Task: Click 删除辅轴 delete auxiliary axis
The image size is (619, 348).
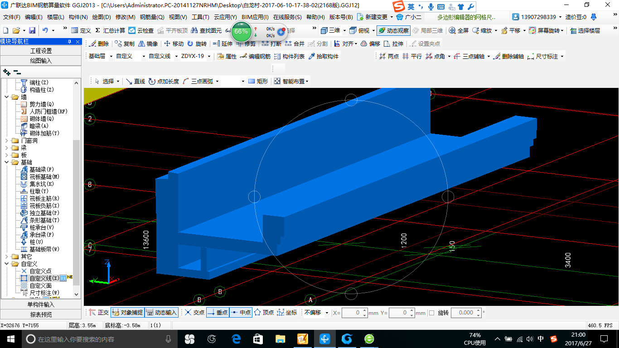Action: (x=508, y=57)
